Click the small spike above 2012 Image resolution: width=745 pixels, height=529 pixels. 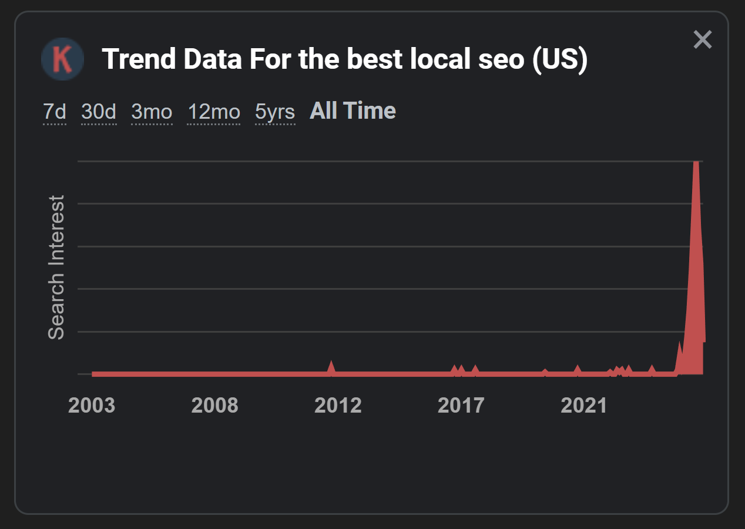pos(331,367)
